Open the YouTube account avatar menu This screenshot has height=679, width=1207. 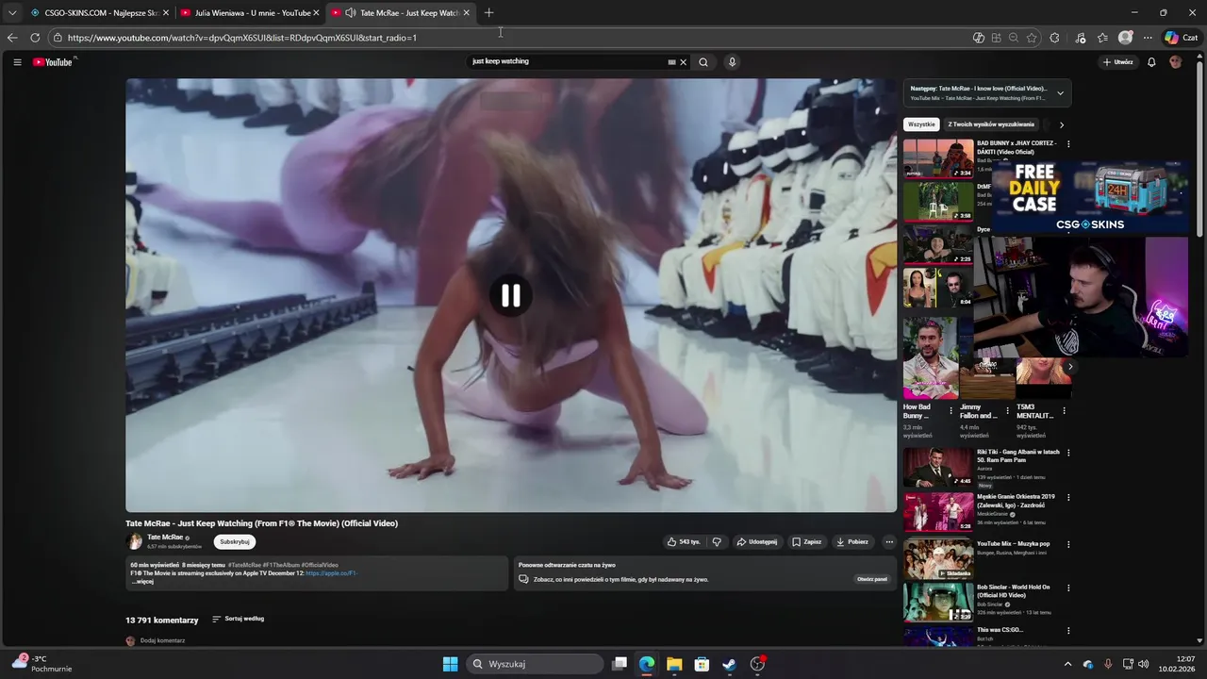1175,62
